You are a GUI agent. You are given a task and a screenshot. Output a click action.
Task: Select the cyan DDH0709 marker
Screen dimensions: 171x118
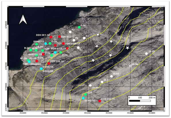(x=41, y=69)
